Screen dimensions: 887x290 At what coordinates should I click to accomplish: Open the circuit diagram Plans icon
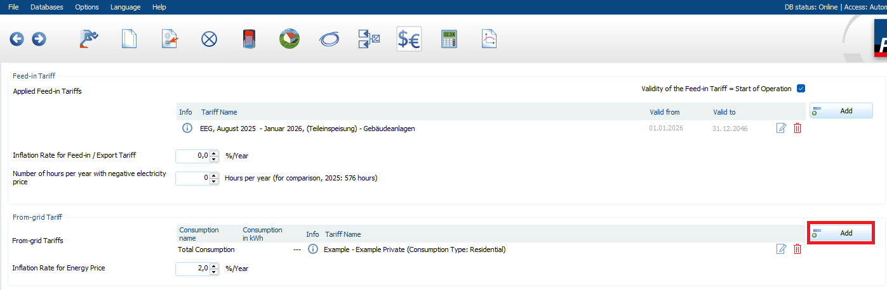[369, 39]
